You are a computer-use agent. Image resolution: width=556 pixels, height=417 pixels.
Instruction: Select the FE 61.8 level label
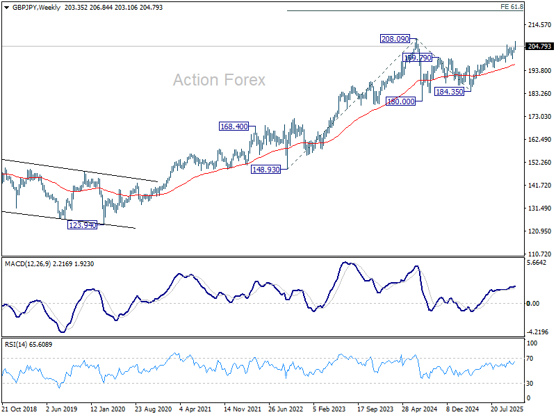click(x=512, y=6)
